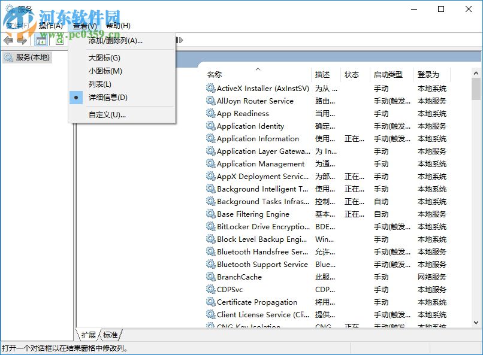Switch to the 标准 tab
The width and height of the screenshot is (483, 355).
click(111, 335)
